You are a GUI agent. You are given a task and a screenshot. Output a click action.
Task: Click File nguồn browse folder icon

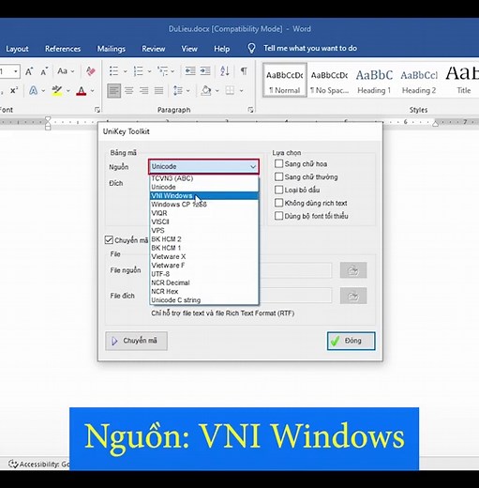353,270
